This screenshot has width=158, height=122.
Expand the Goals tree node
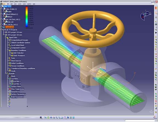[x=8, y=71]
